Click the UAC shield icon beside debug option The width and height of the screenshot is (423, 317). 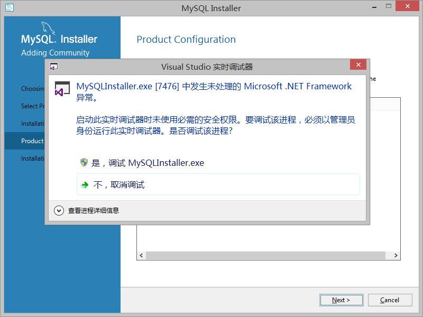(84, 162)
